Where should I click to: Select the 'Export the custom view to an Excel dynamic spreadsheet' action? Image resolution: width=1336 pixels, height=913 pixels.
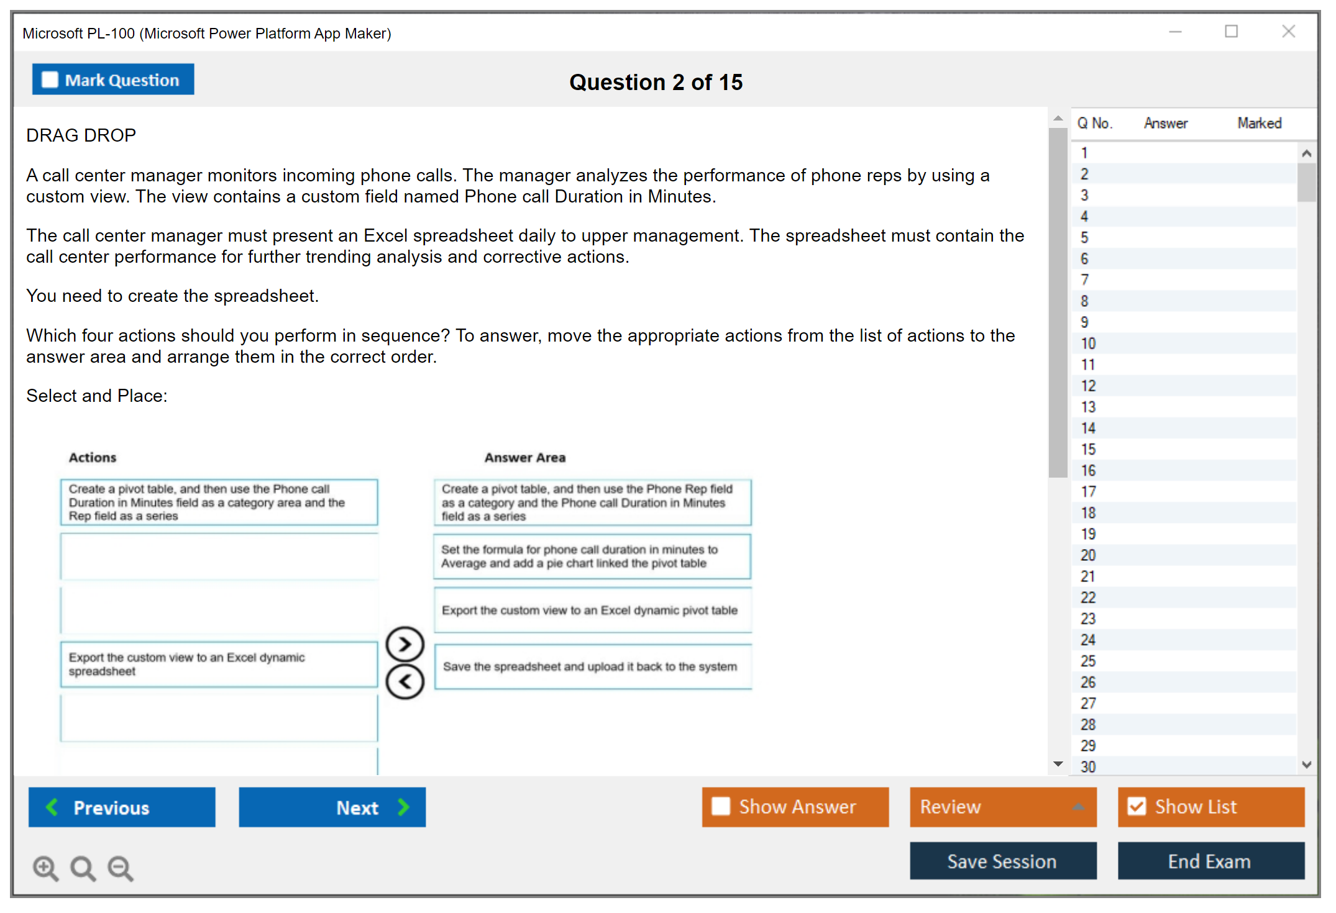tap(219, 664)
